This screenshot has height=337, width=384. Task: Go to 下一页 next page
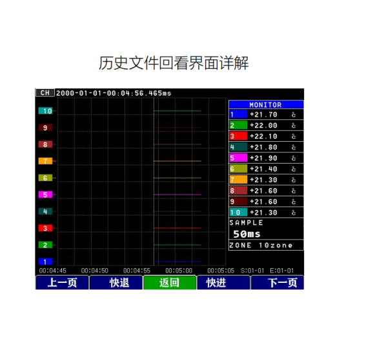tap(278, 283)
